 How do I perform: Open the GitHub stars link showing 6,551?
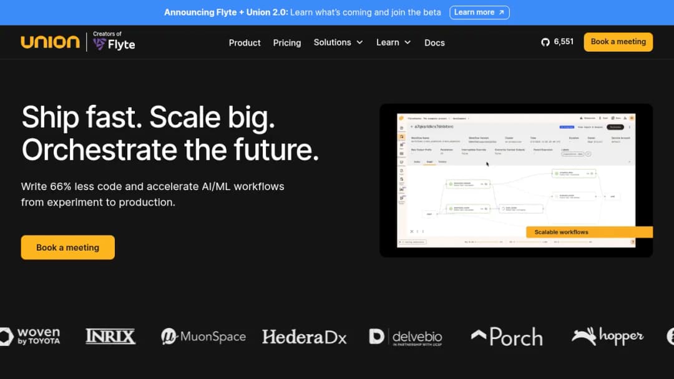pyautogui.click(x=557, y=42)
